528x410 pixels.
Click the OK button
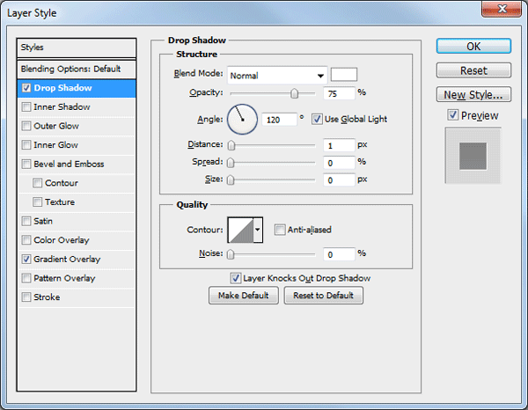coord(473,46)
